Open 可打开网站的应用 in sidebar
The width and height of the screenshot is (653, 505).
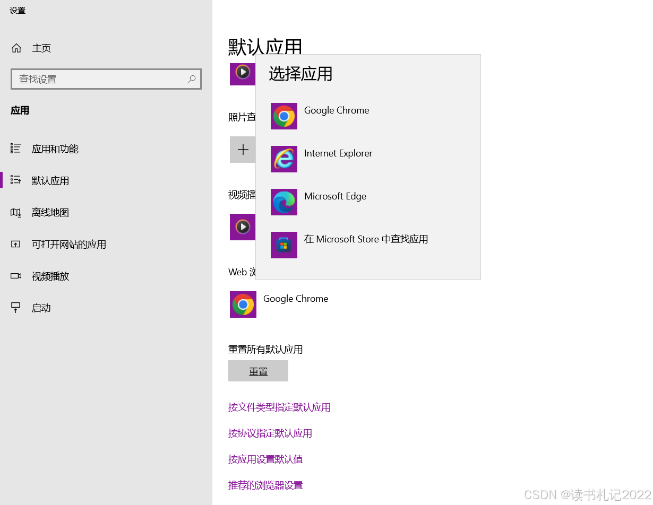[69, 245]
